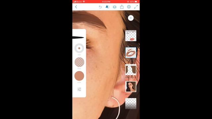Viewport: 212px width, 119px height.
Task: Select the lips layer thumbnail
Action: (x=131, y=36)
